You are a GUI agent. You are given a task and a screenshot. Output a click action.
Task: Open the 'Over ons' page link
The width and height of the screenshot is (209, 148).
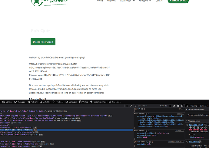point(111,1)
